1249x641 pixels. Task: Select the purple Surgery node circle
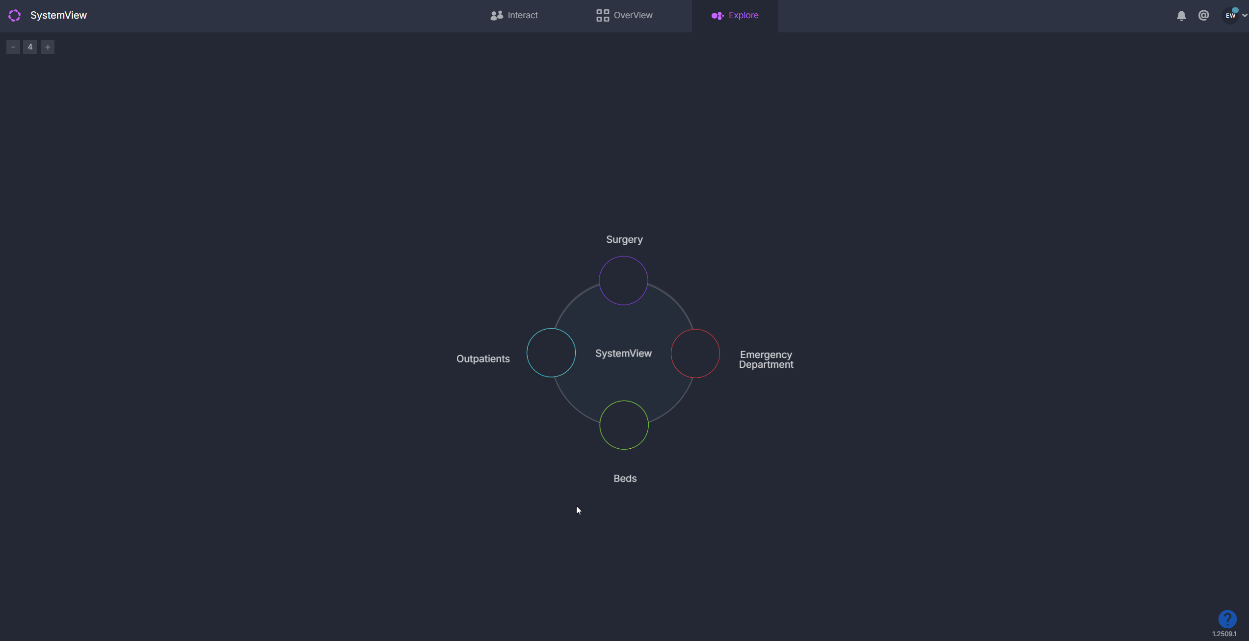pos(623,281)
